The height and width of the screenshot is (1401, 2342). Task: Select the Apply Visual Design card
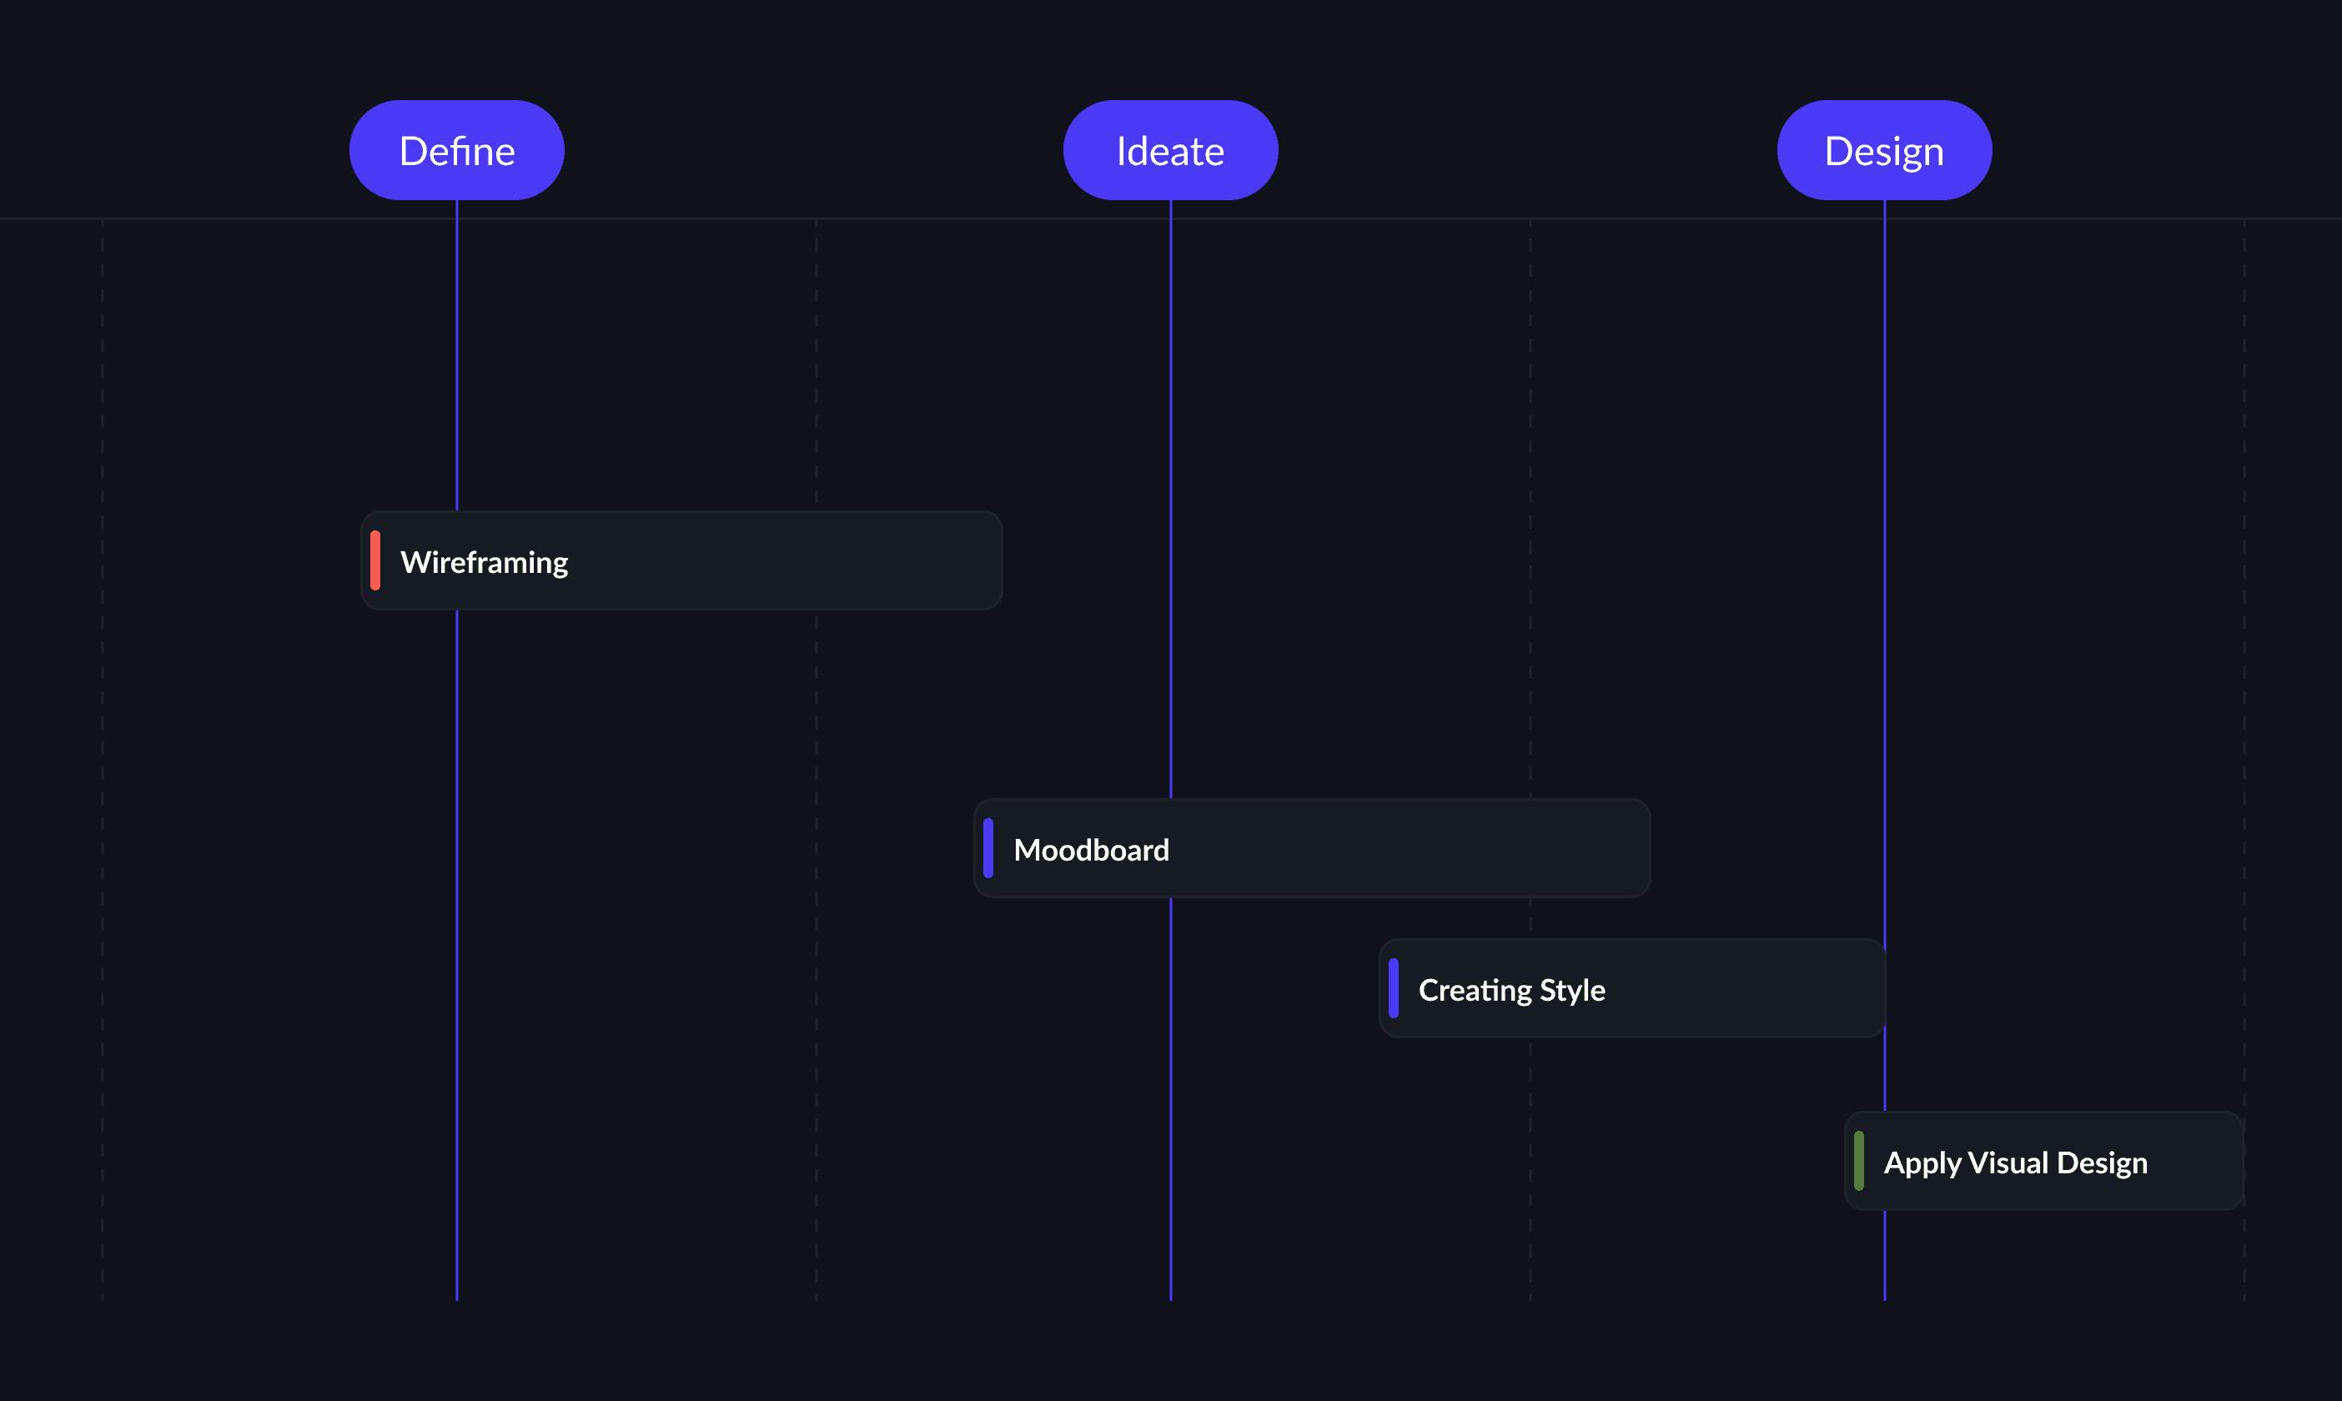pyautogui.click(x=2043, y=1161)
